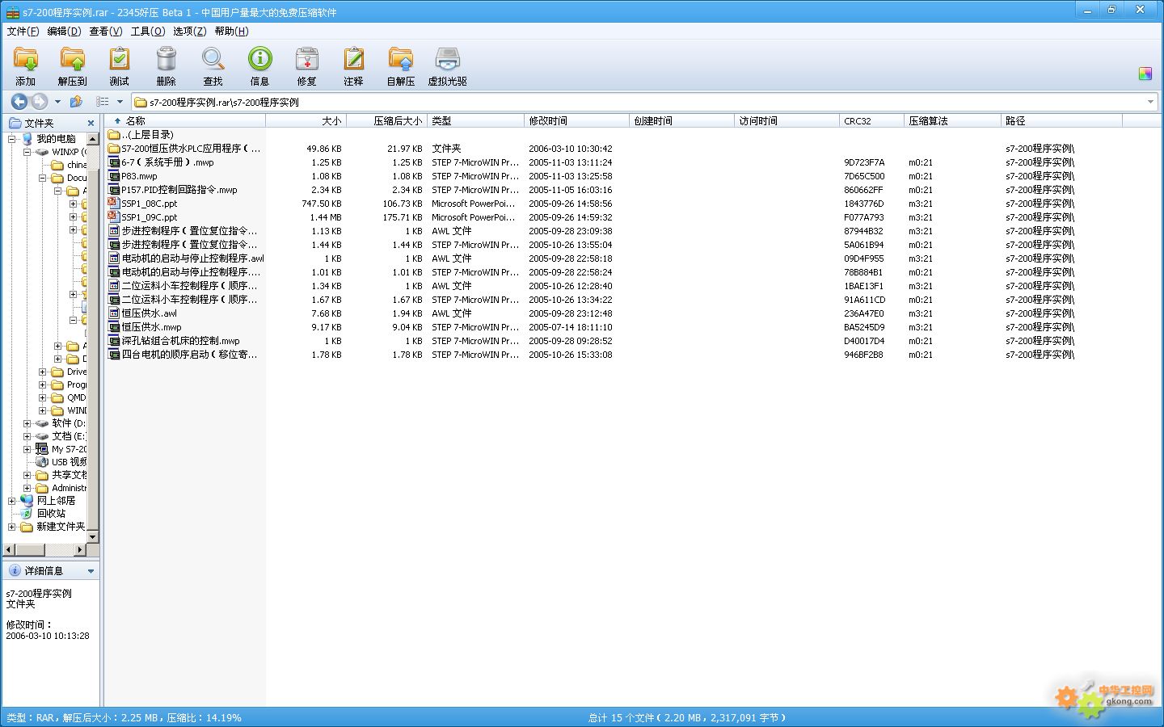Open the 虚拟光驱 (Virtual drive) tool
The width and height of the screenshot is (1164, 727).
pos(448,60)
